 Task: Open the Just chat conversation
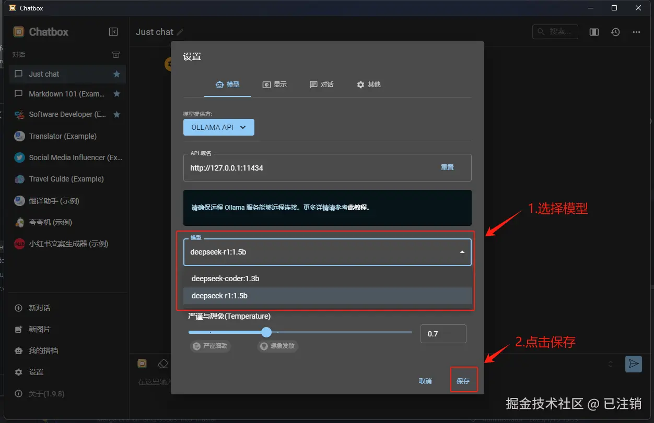(67, 74)
